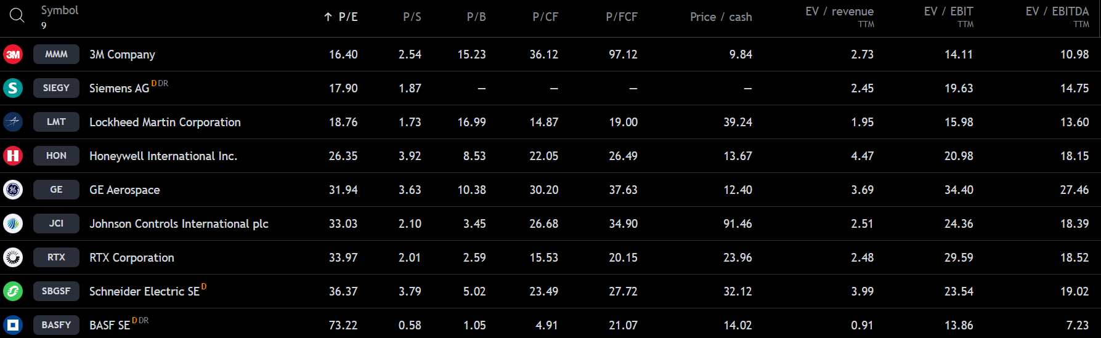Click the Johnson Controls logo icon

[13, 223]
